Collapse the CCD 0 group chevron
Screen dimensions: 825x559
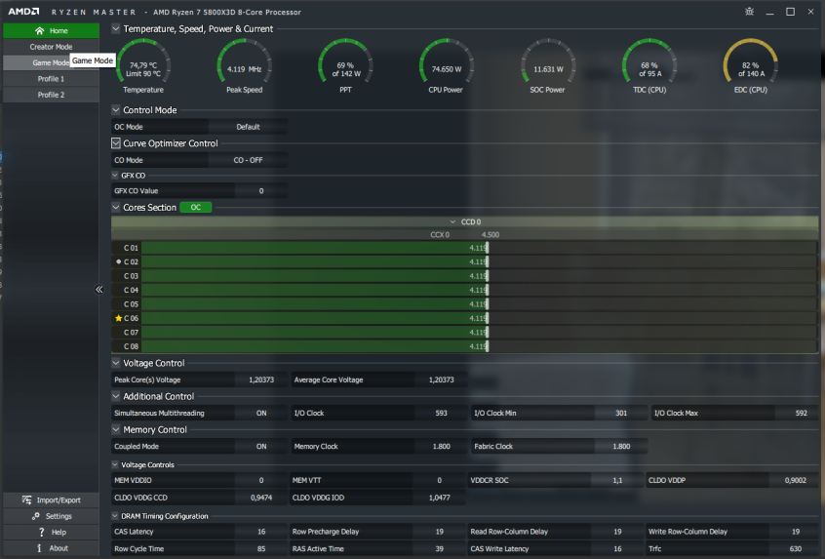pyautogui.click(x=452, y=222)
